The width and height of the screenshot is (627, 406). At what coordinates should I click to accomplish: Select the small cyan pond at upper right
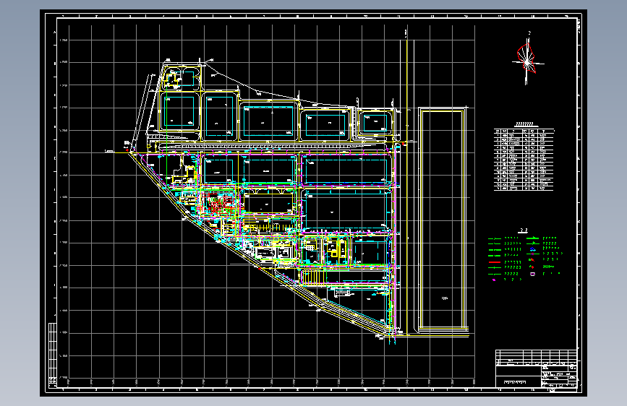click(x=375, y=122)
